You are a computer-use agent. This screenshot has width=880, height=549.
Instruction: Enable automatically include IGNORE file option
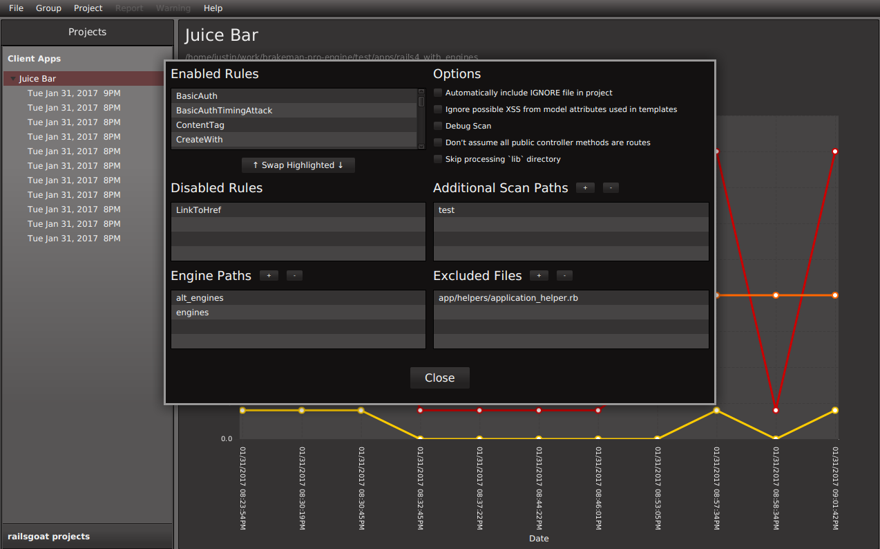click(438, 93)
